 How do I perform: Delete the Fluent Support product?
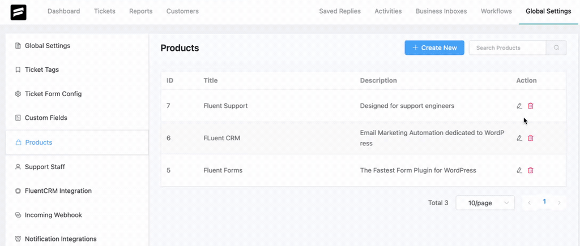pyautogui.click(x=530, y=106)
